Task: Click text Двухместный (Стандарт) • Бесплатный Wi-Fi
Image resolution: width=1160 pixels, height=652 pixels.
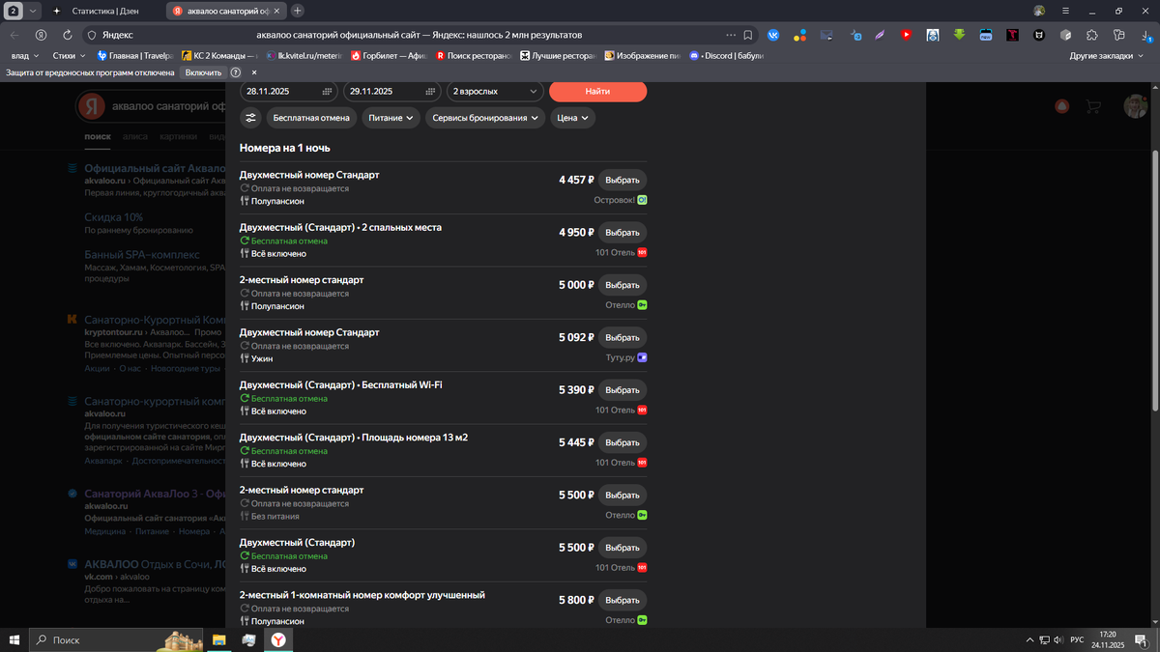Action: tap(341, 384)
